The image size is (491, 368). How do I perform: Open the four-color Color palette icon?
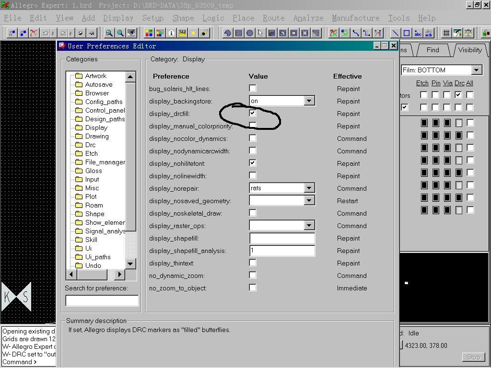[x=149, y=33]
